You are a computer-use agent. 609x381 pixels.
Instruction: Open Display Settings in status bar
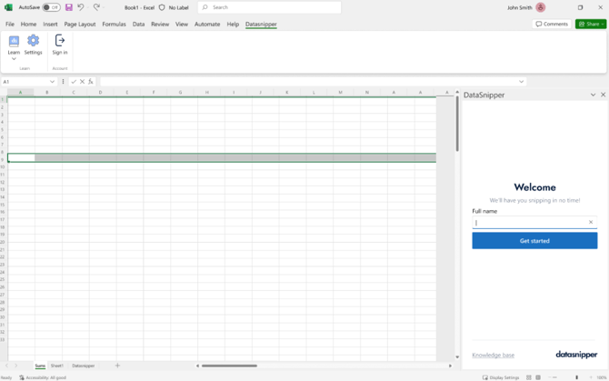[x=501, y=377]
